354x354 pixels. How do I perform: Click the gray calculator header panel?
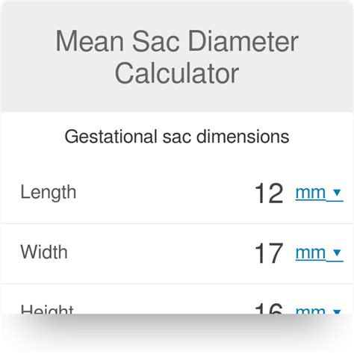[177, 56]
